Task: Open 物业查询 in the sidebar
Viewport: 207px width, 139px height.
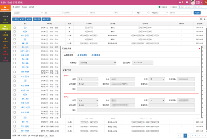Action: pos(5,15)
